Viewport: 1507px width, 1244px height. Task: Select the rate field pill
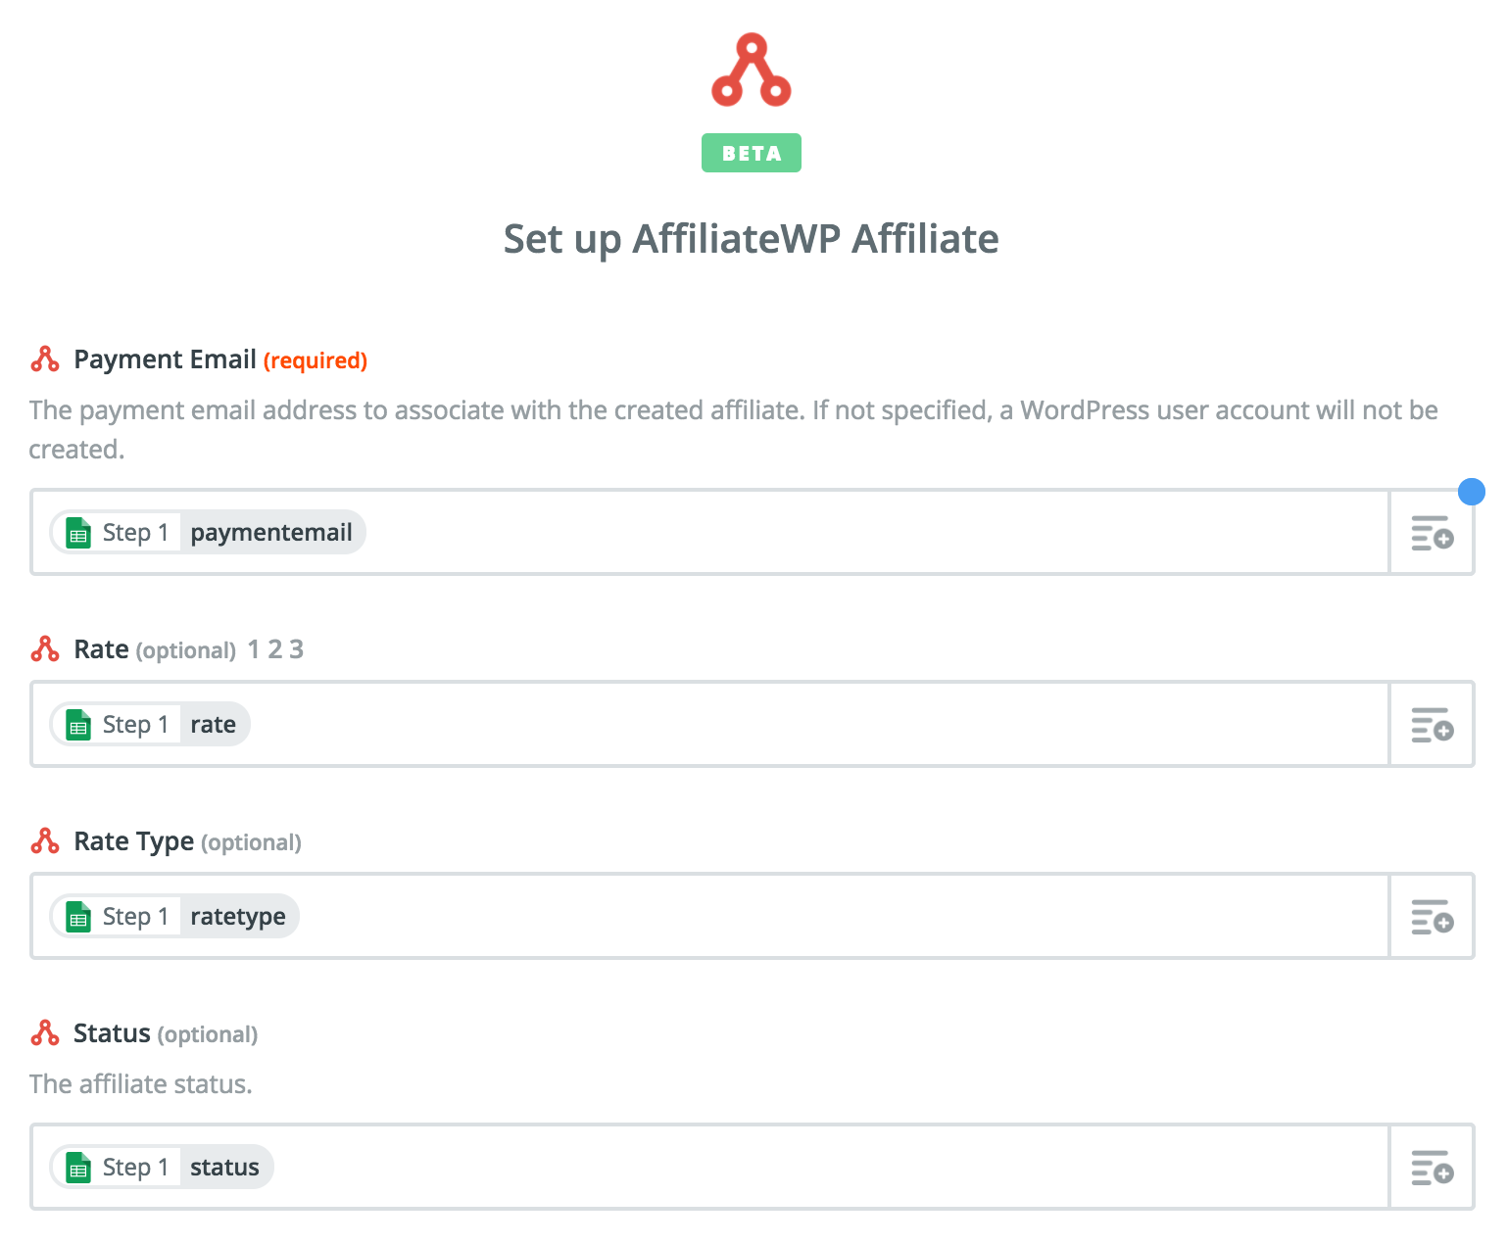coord(150,725)
